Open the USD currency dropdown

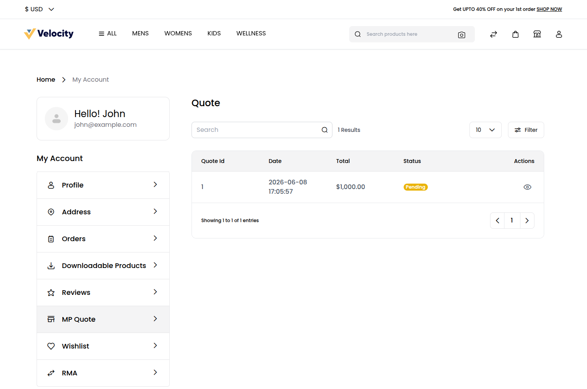39,9
